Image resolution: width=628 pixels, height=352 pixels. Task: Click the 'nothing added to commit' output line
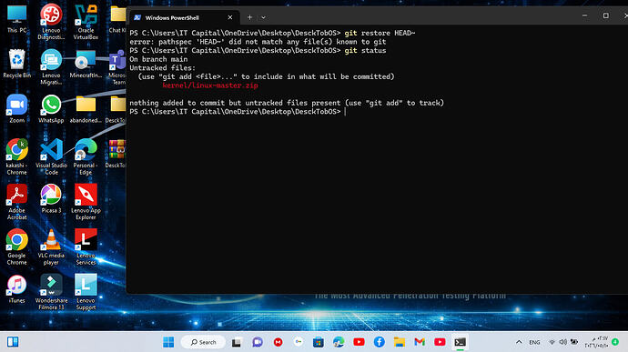287,103
